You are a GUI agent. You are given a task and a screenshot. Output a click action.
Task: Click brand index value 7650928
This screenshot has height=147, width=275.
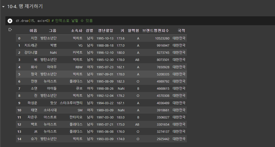click(x=163, y=67)
